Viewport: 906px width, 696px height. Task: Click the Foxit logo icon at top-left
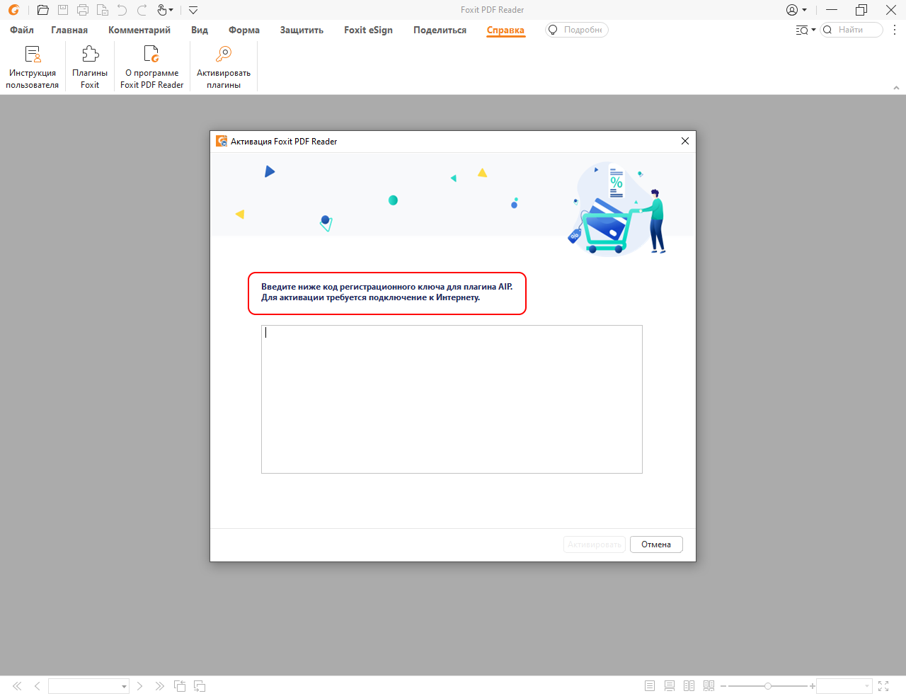[x=13, y=10]
